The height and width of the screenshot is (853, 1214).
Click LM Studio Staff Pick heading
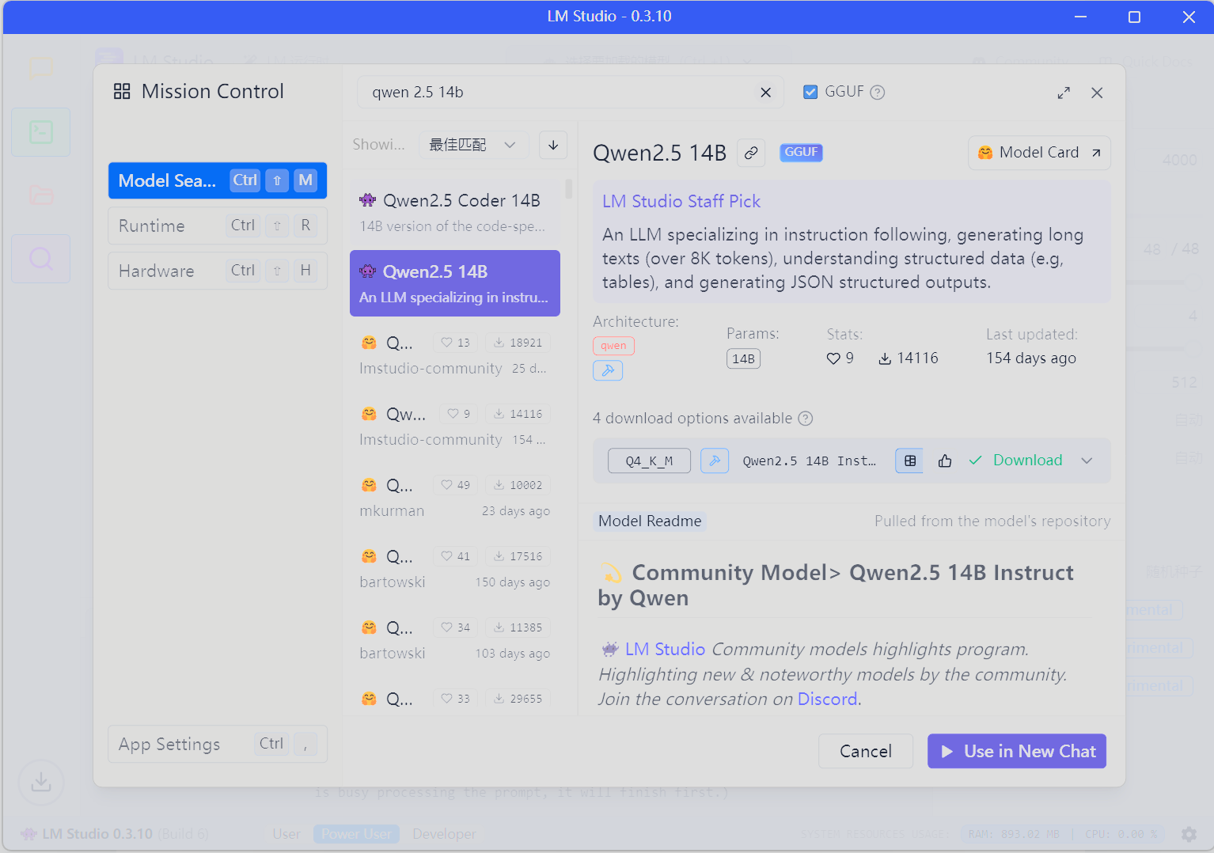(681, 201)
